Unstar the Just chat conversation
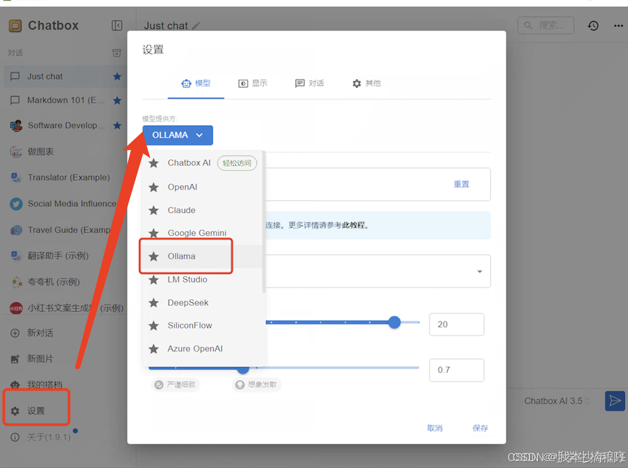Image resolution: width=628 pixels, height=468 pixels. (x=117, y=76)
